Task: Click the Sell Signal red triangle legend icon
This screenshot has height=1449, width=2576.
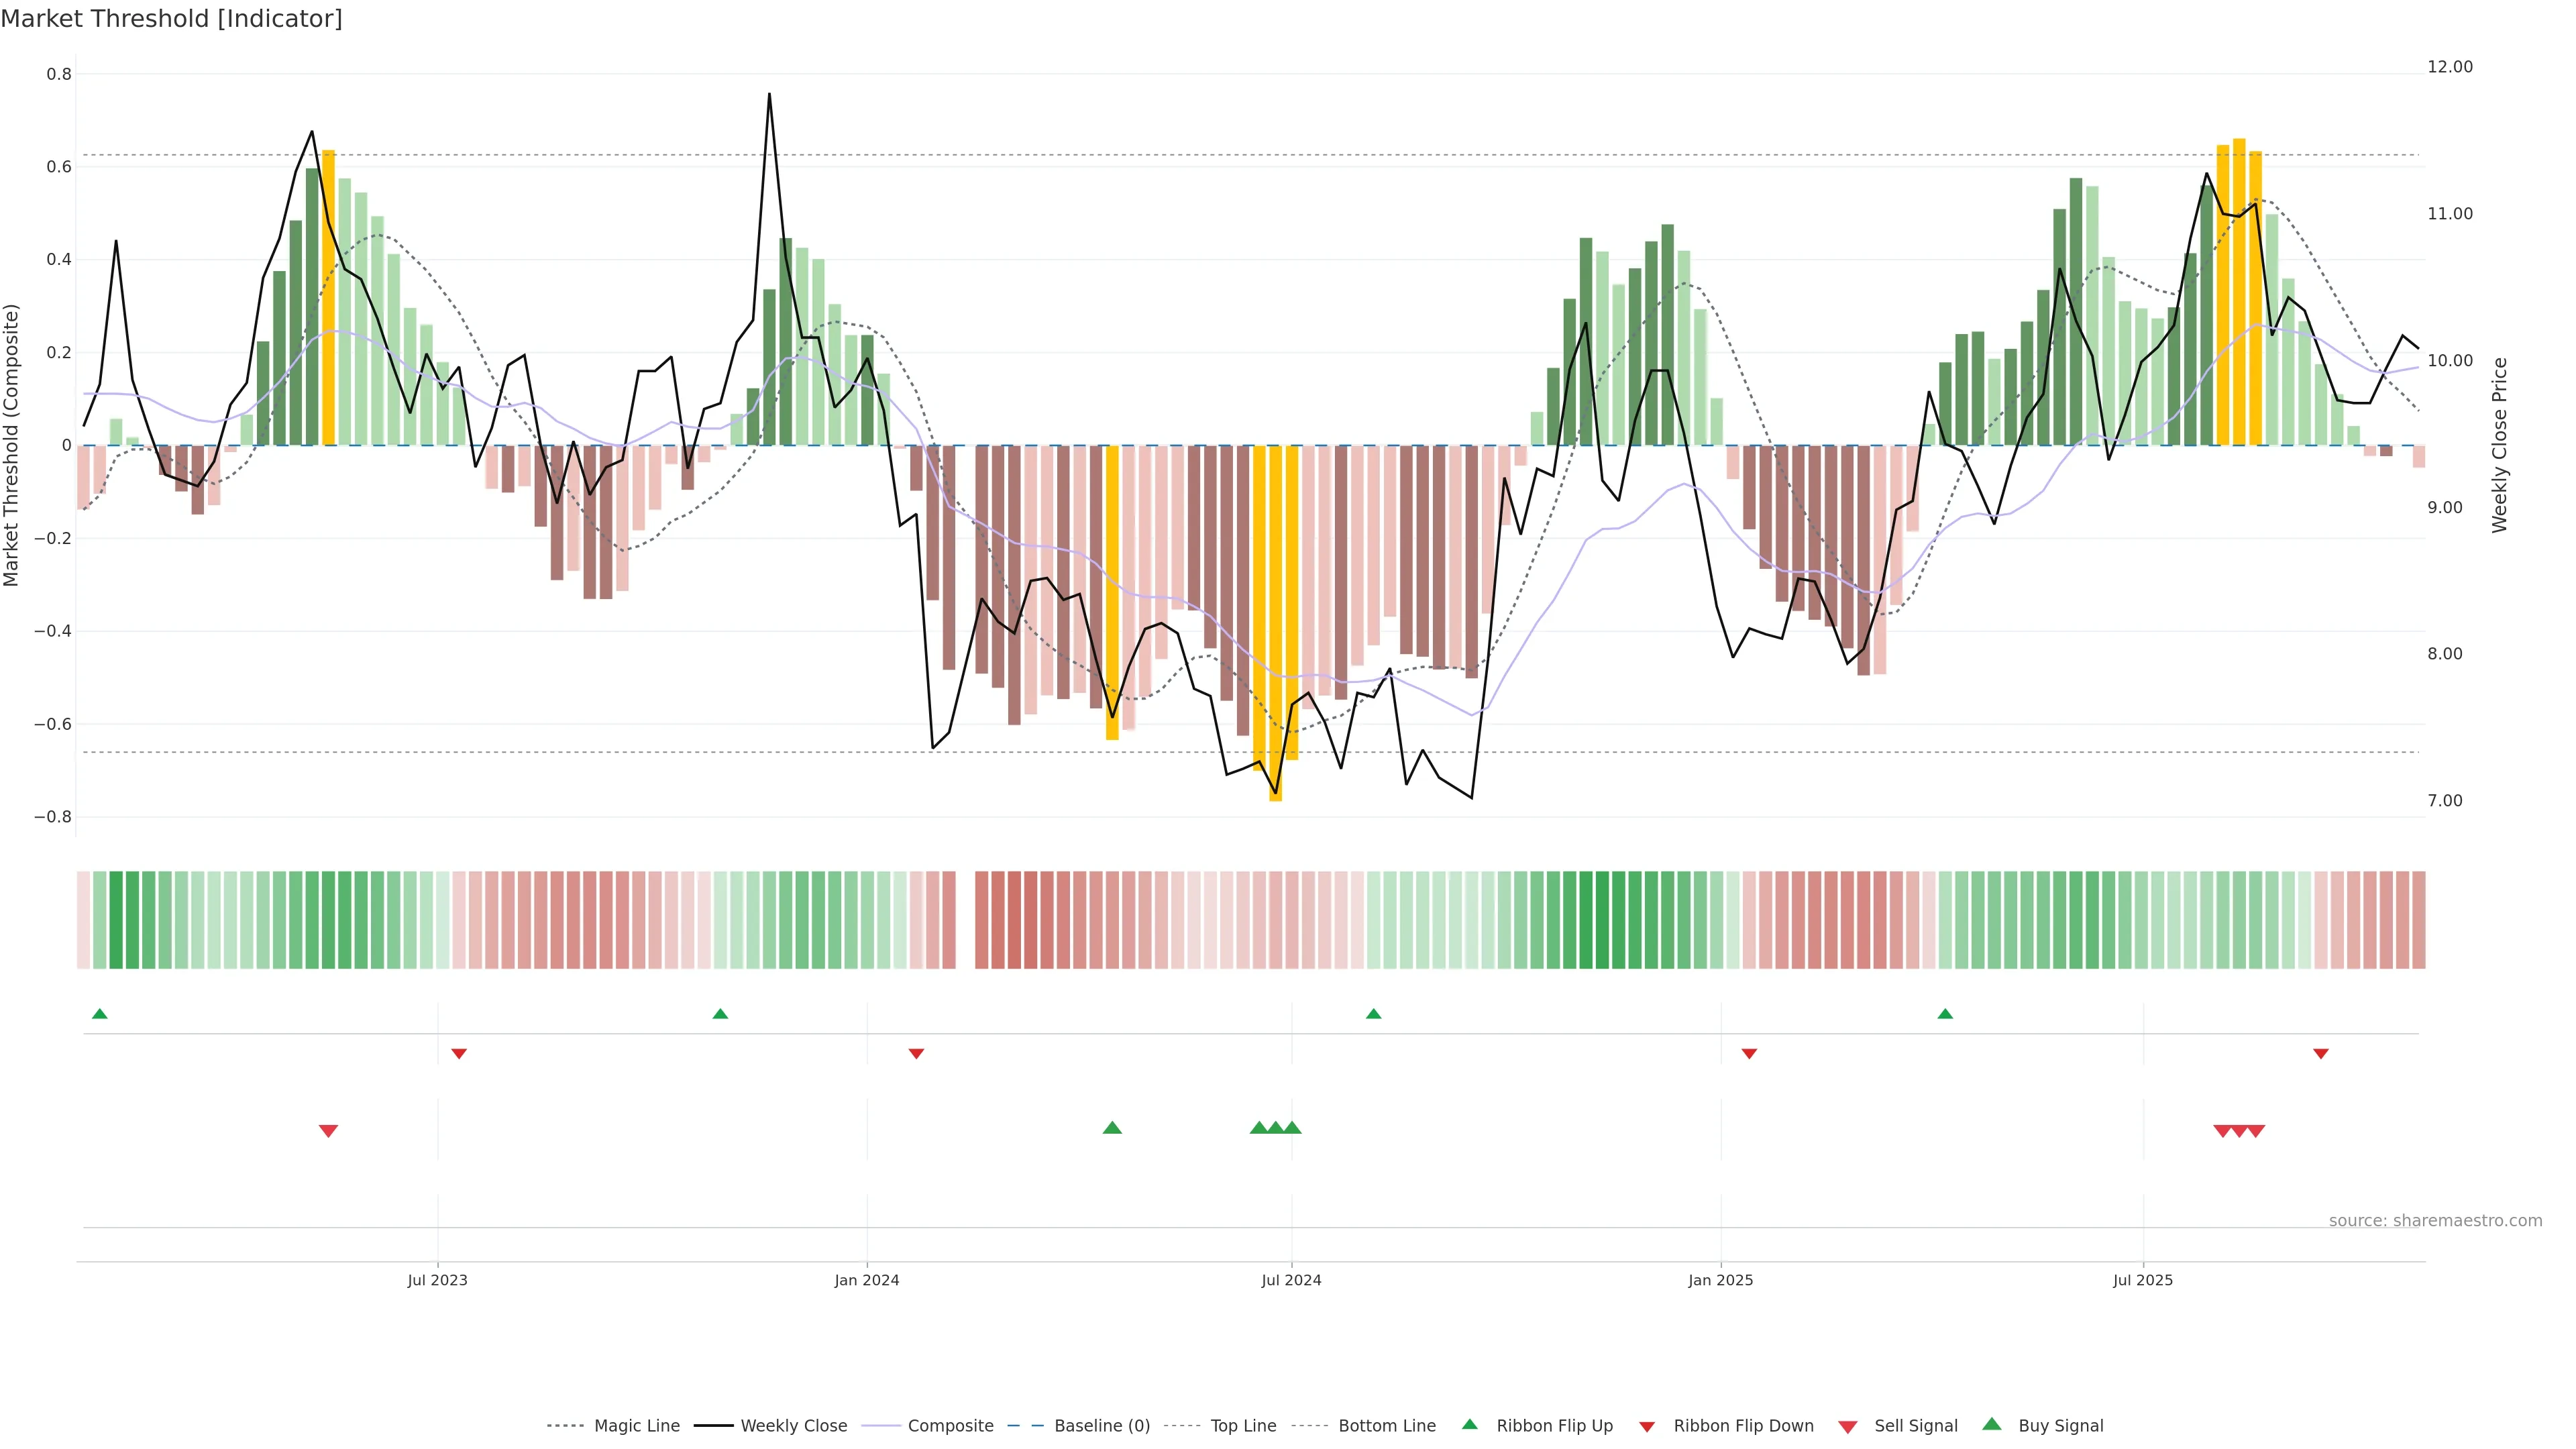Action: click(1847, 1427)
